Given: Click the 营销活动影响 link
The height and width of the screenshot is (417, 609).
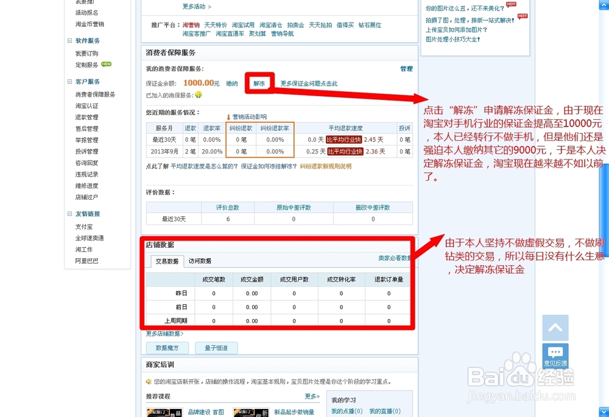Looking at the screenshot, I should click(x=249, y=116).
